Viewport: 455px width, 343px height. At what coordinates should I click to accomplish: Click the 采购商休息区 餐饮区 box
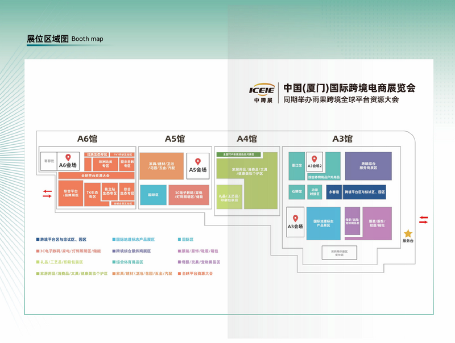pos(339,253)
